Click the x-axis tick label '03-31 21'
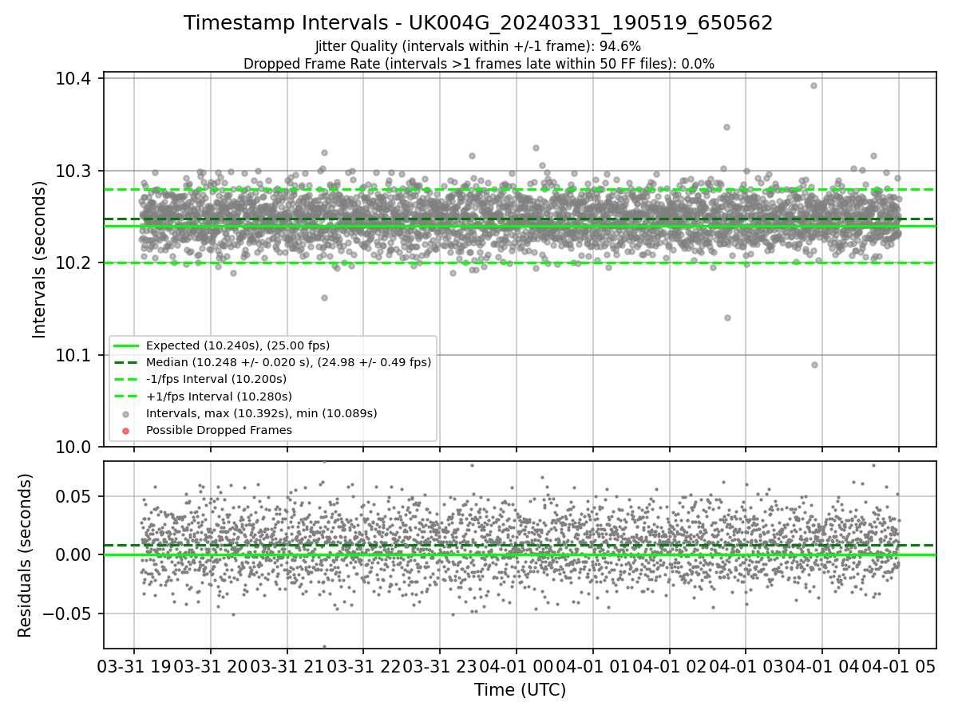This screenshot has height=718, width=958. pyautogui.click(x=287, y=667)
